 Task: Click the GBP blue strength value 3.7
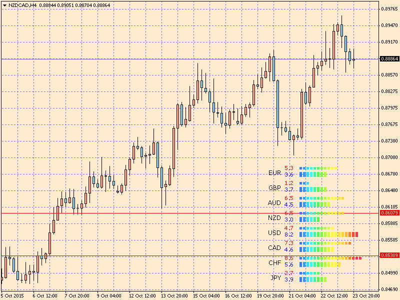click(x=289, y=190)
